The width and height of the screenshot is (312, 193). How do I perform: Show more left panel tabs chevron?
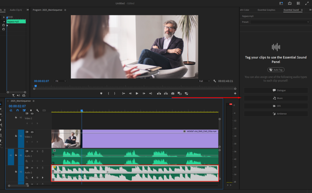tap(28, 10)
